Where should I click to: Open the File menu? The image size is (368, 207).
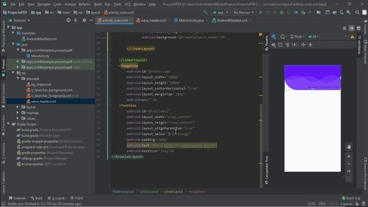pyautogui.click(x=13, y=4)
